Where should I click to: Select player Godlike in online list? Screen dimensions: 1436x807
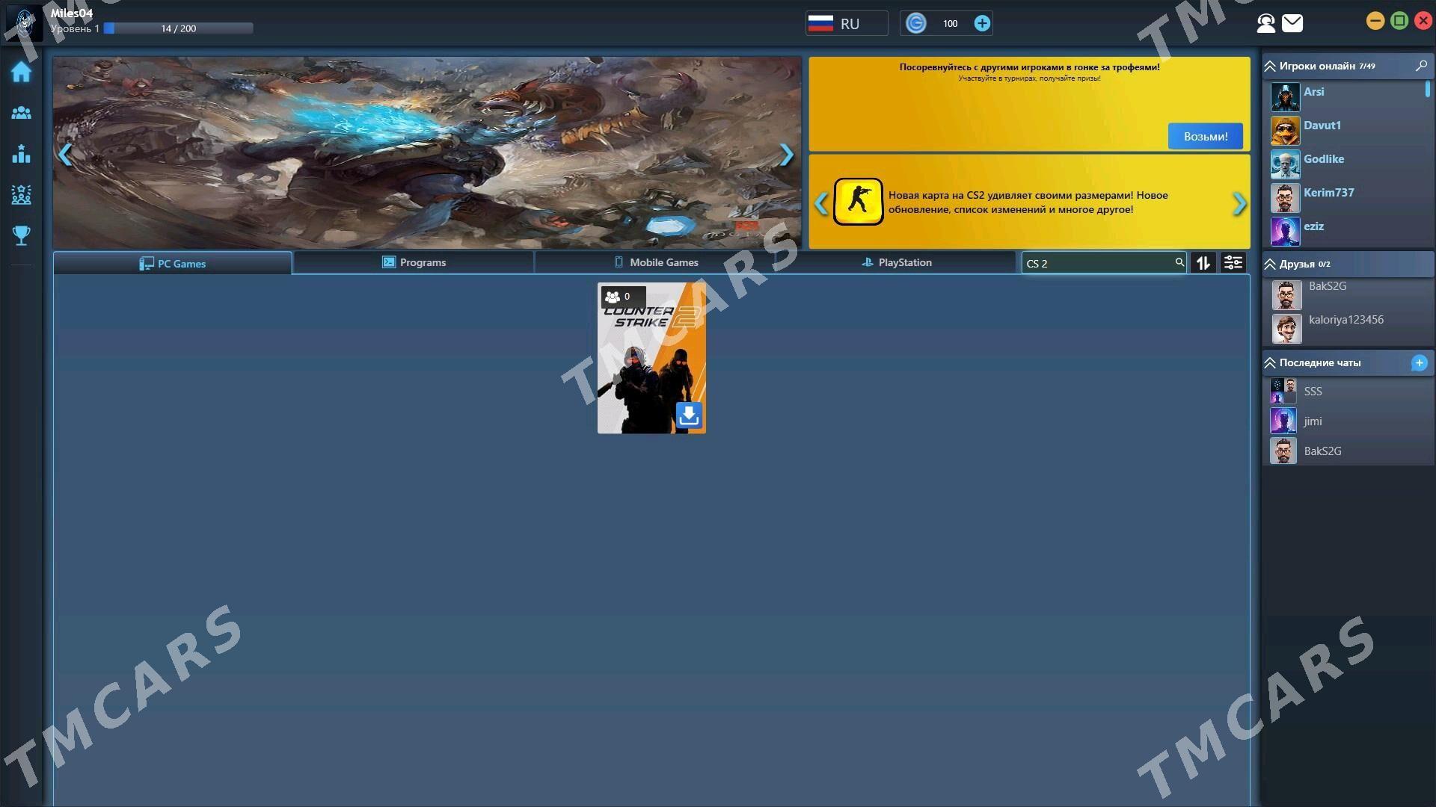tap(1323, 158)
